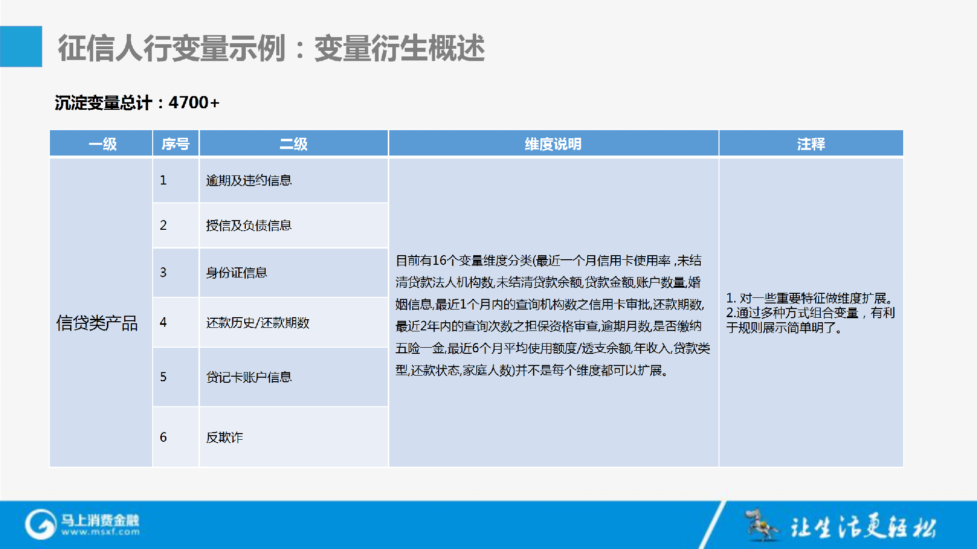Click the note 对一些重要特征做维度扩展
Viewport: 977px width, 549px height.
click(810, 298)
